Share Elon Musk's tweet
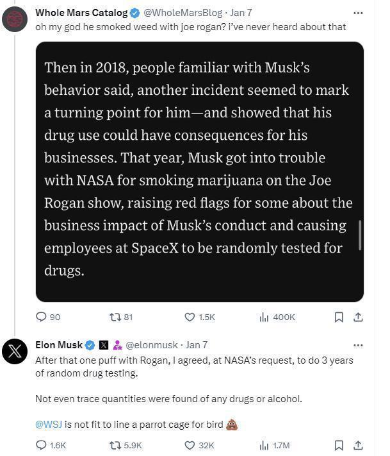The height and width of the screenshot is (456, 390). coord(359,445)
